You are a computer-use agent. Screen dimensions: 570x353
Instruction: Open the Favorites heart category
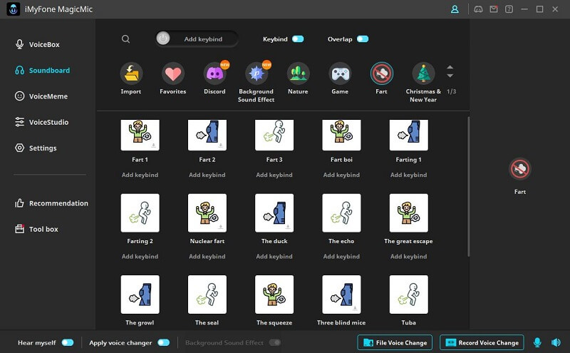coord(173,73)
